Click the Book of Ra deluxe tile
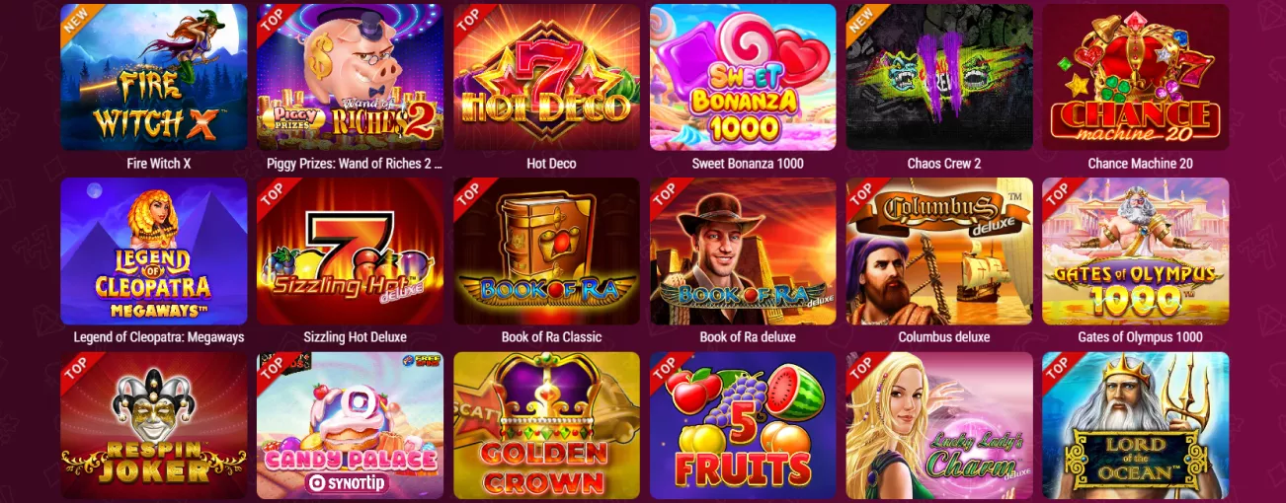1286x503 pixels. pos(743,251)
